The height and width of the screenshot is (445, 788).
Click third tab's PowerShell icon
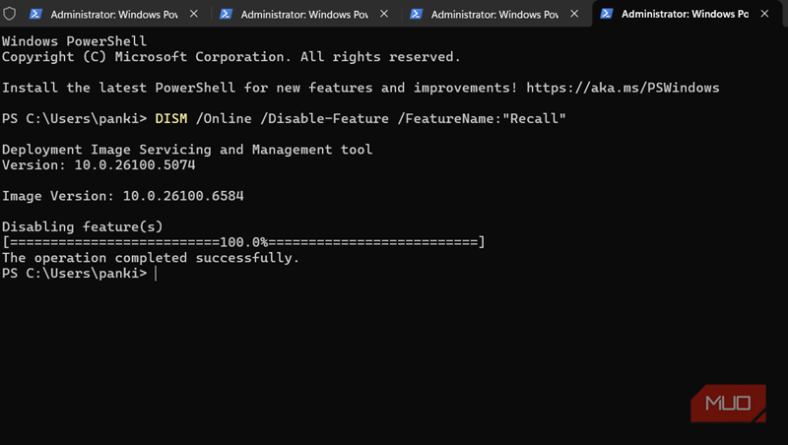point(416,14)
